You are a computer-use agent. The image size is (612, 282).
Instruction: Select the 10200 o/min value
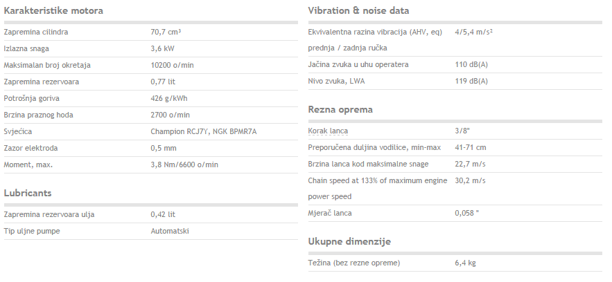pos(172,66)
